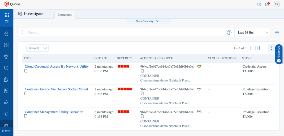Open the Group By dropdown
The height and width of the screenshot is (136, 284).
tap(37, 48)
